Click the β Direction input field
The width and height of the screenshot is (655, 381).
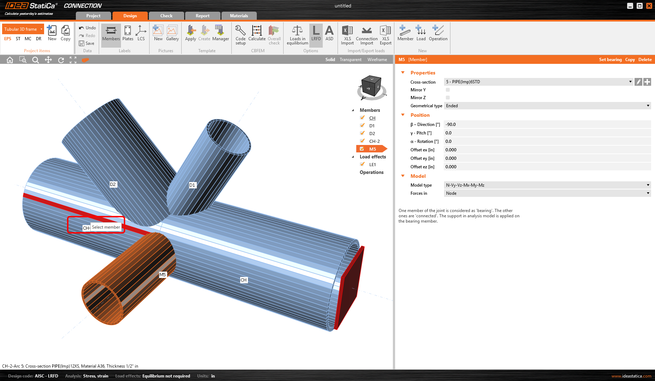[547, 125]
